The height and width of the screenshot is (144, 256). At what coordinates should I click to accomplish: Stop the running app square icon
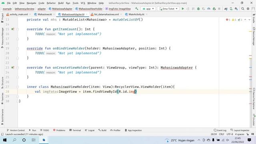219,9
